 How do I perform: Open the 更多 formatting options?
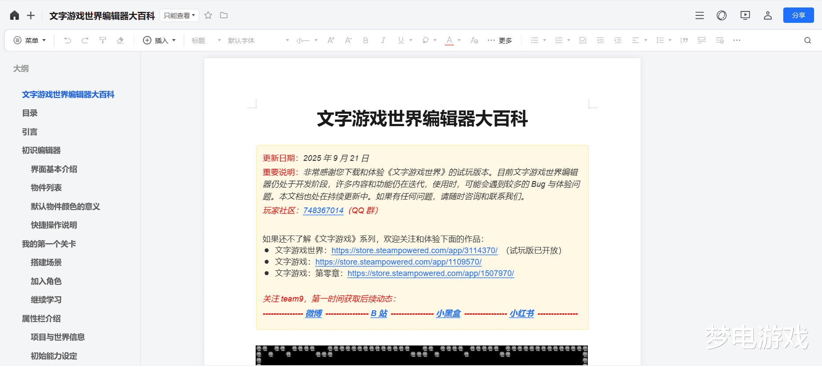pyautogui.click(x=500, y=40)
